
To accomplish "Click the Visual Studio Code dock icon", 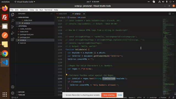I will click(5, 62).
